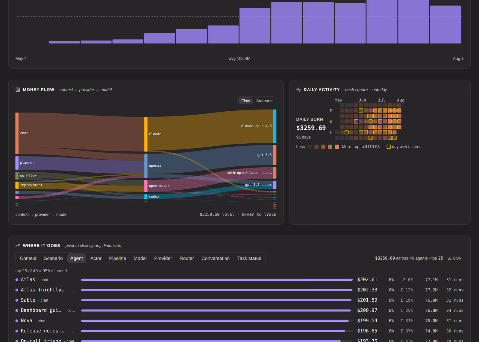
Task: Click the $201.59 spend value
Action: click(x=367, y=300)
